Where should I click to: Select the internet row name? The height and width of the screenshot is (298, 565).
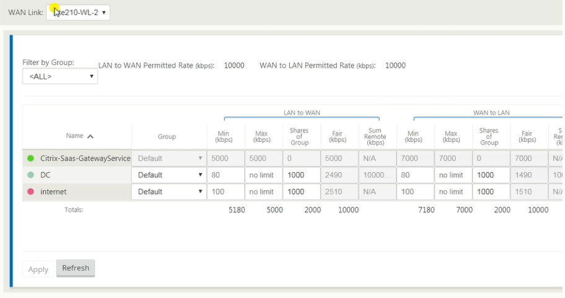[x=53, y=191]
